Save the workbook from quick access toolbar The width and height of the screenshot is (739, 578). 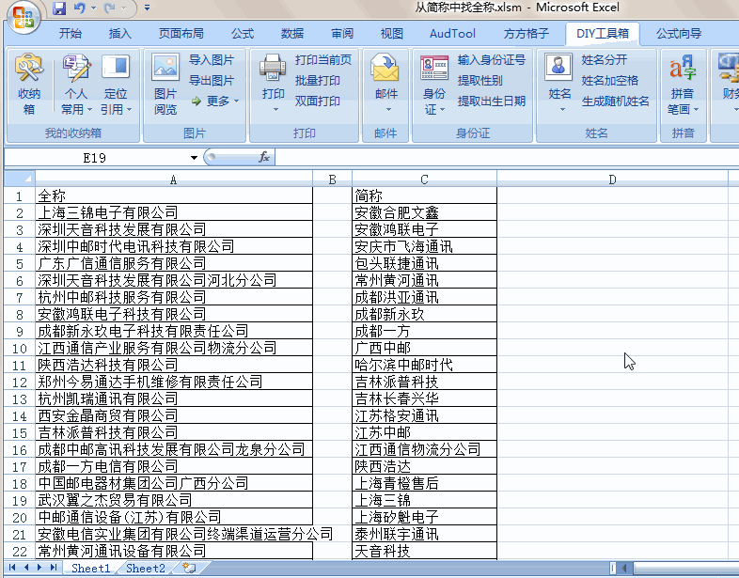(x=59, y=8)
